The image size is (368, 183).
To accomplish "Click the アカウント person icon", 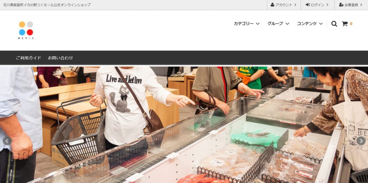I will (272, 5).
